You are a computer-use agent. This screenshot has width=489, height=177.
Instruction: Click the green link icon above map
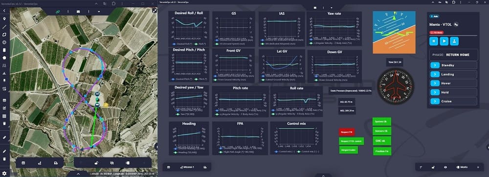tap(57, 12)
